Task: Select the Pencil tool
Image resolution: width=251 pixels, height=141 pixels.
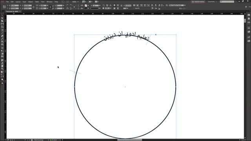Action: tap(2, 39)
